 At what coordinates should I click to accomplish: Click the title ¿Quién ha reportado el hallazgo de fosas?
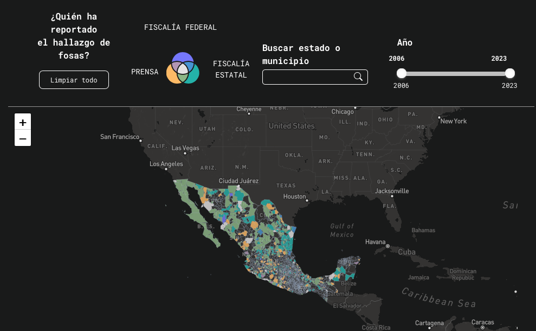[74, 36]
